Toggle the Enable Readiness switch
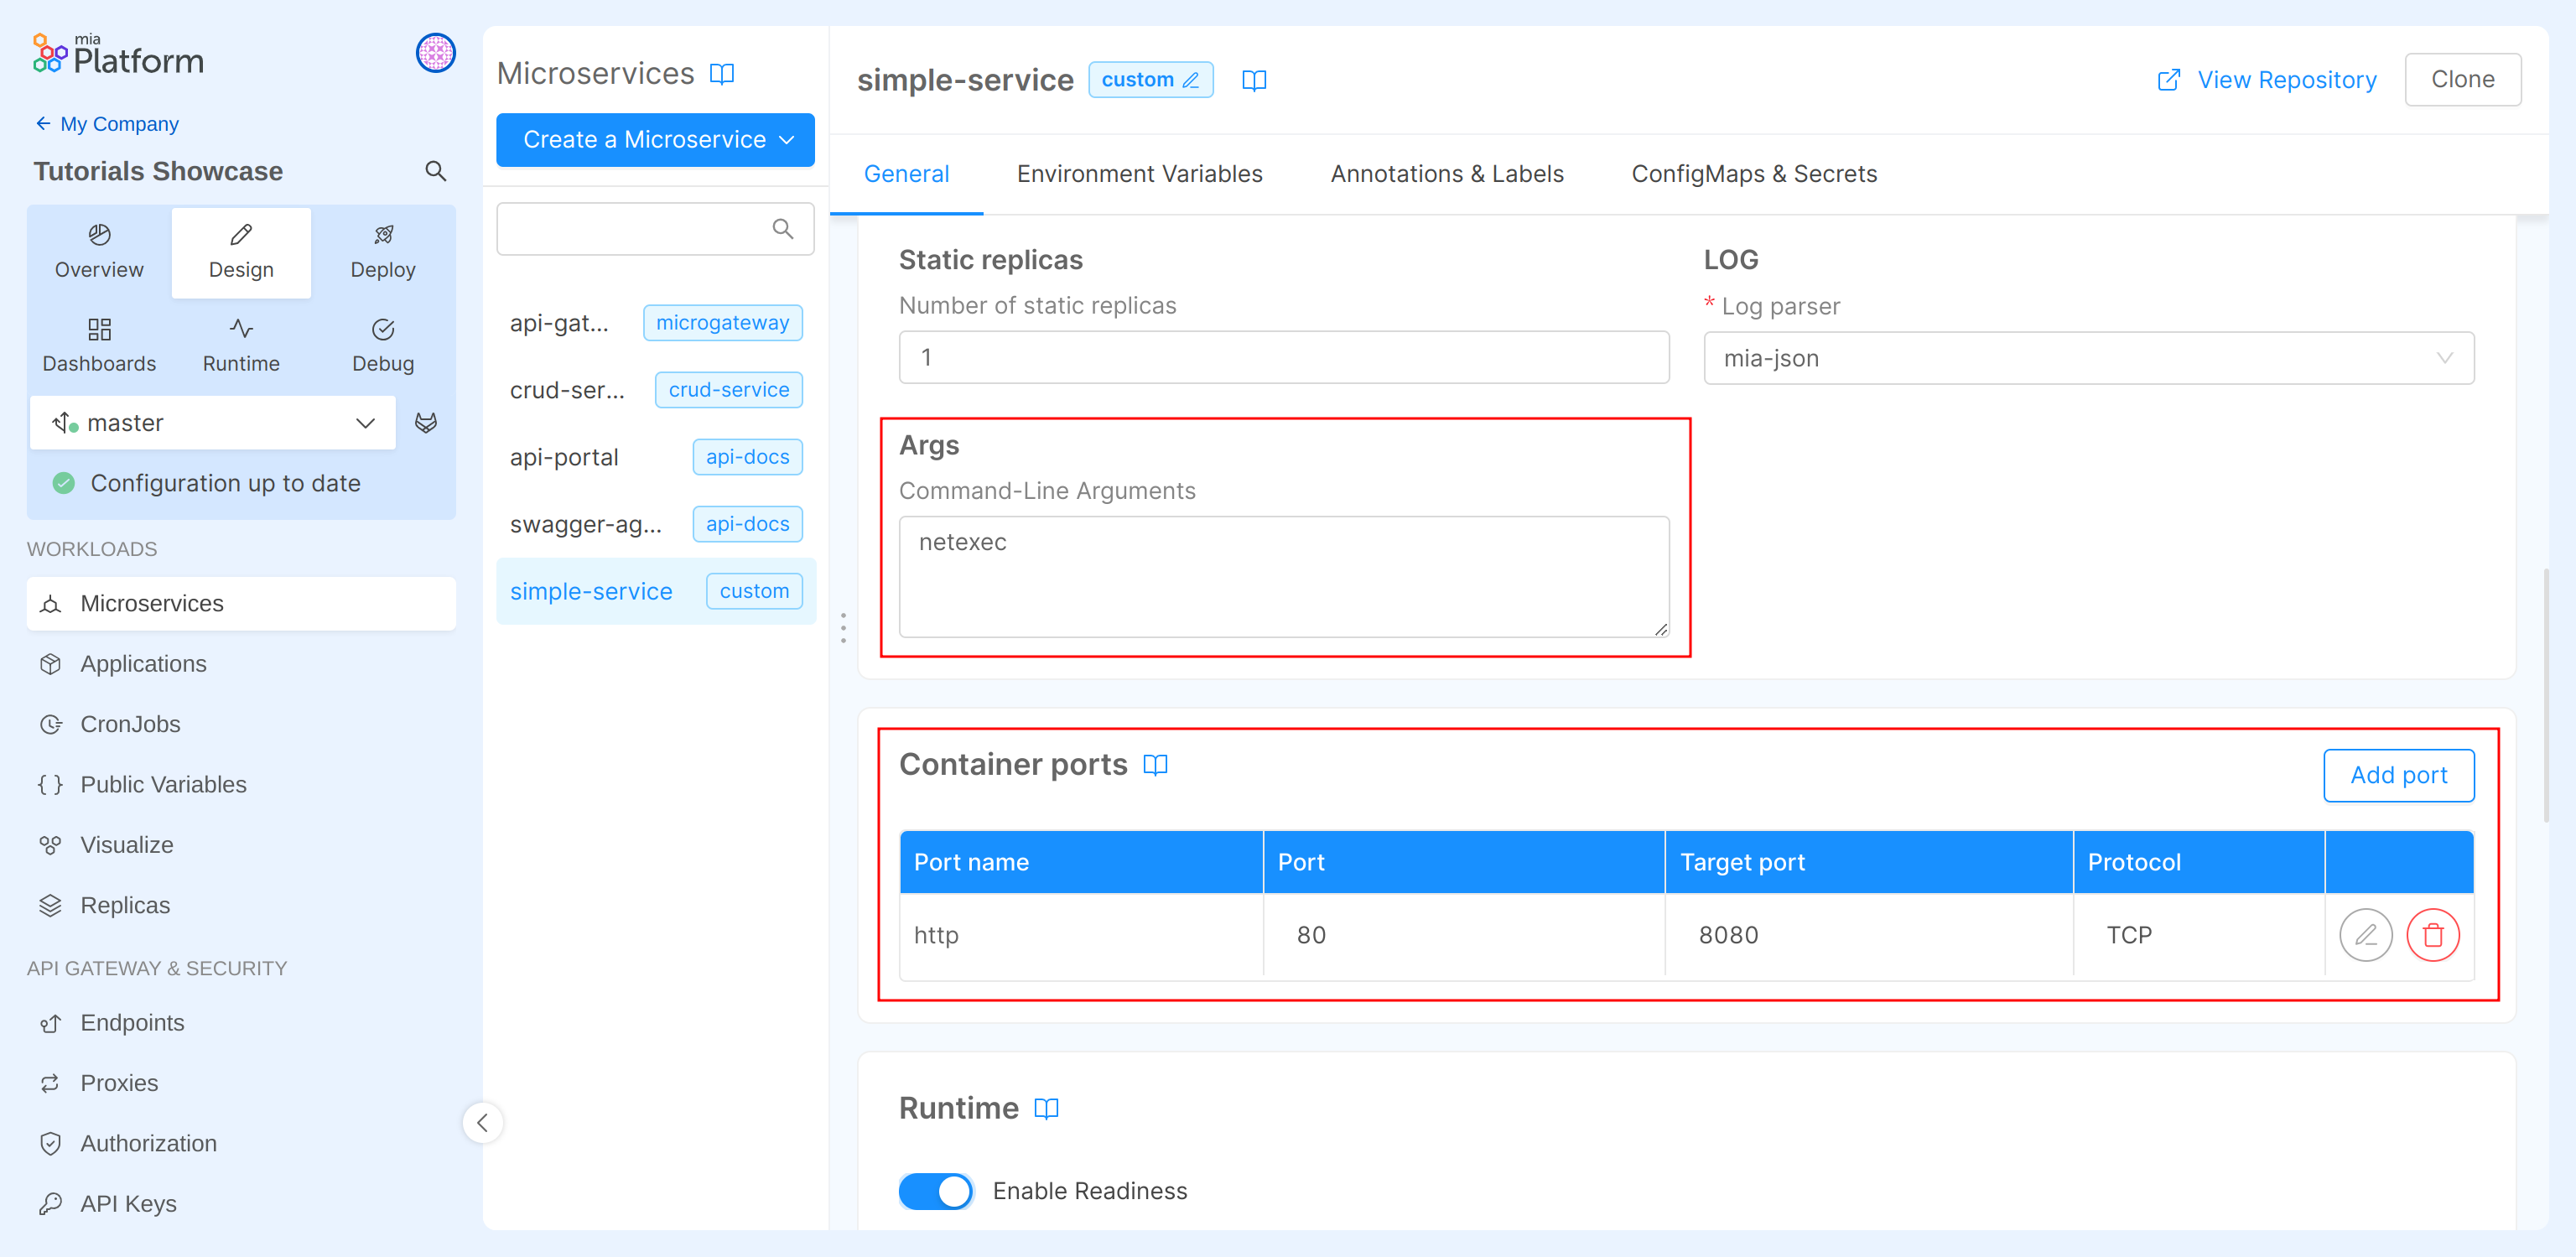Viewport: 2576px width, 1257px height. 935,1191
